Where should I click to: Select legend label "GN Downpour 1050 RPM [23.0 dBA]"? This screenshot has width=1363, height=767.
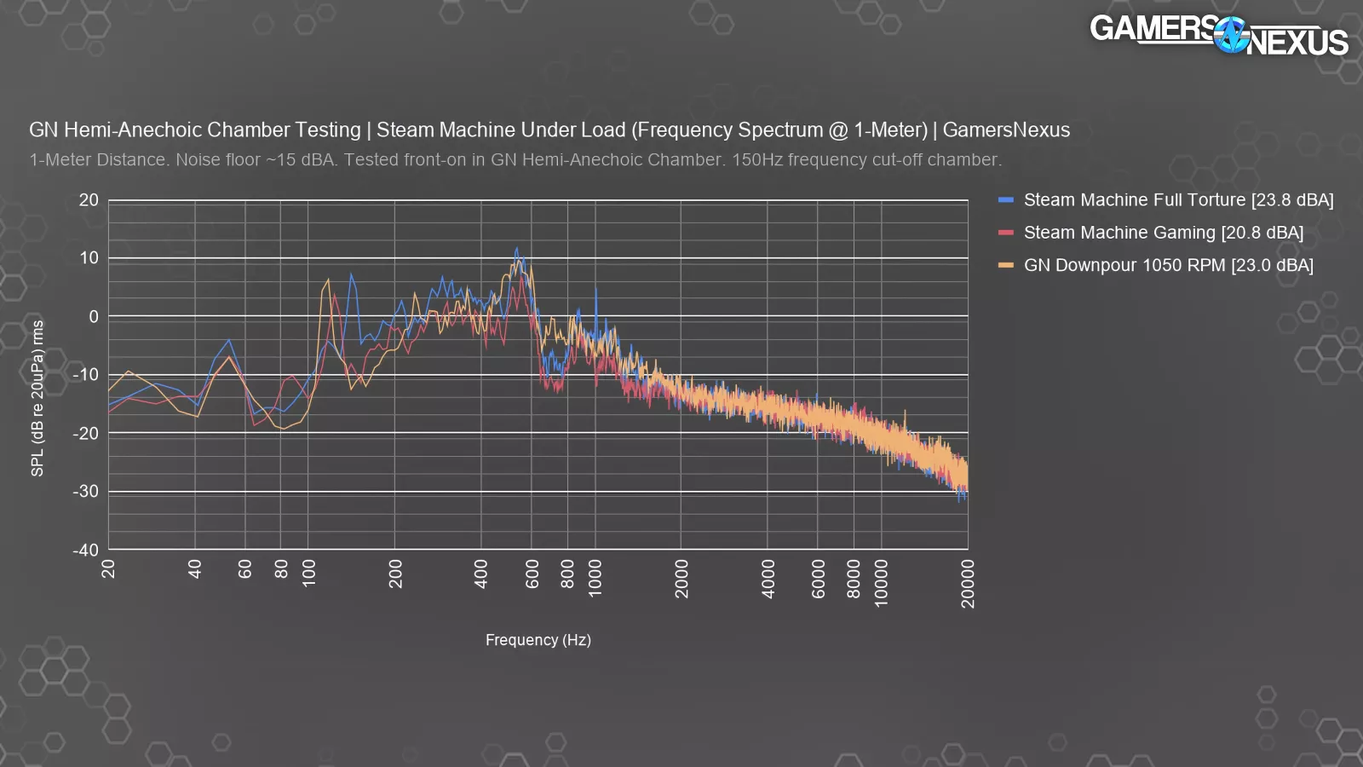[1169, 265]
